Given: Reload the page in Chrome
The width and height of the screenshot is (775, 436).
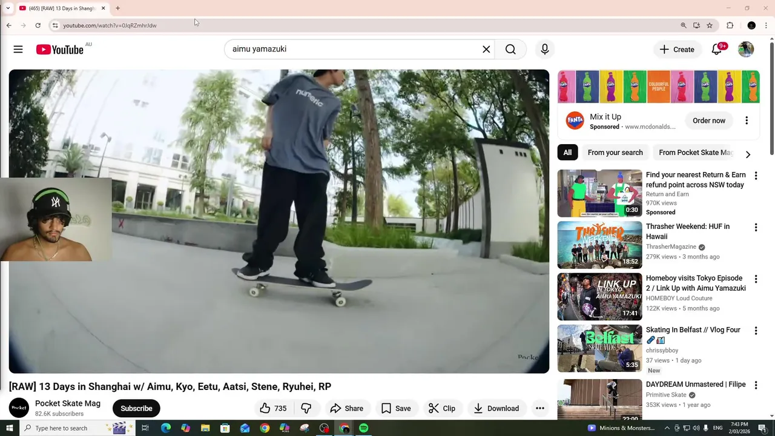Looking at the screenshot, I should 38,25.
